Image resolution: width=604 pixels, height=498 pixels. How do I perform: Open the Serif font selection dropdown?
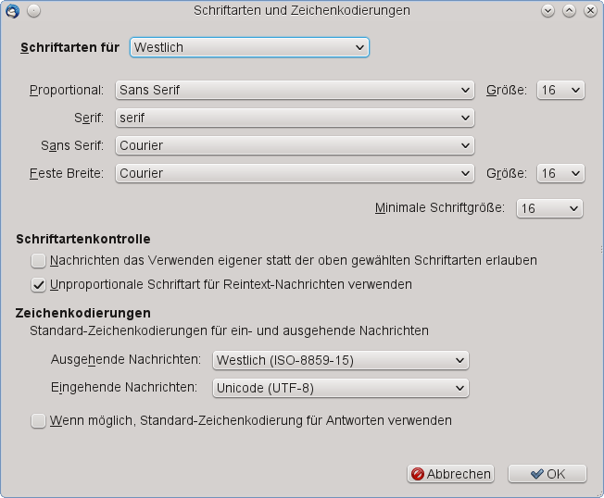click(295, 118)
